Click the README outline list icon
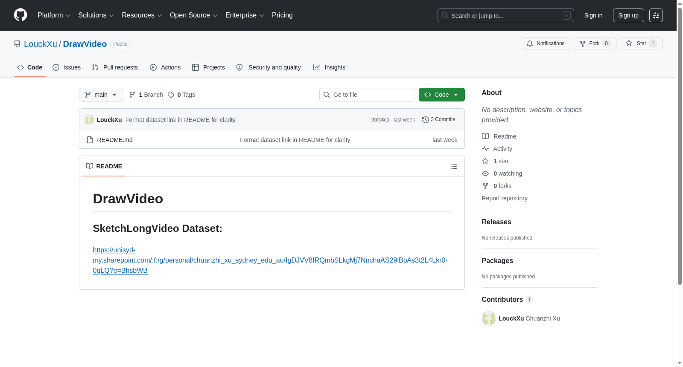683x367 pixels. click(454, 166)
